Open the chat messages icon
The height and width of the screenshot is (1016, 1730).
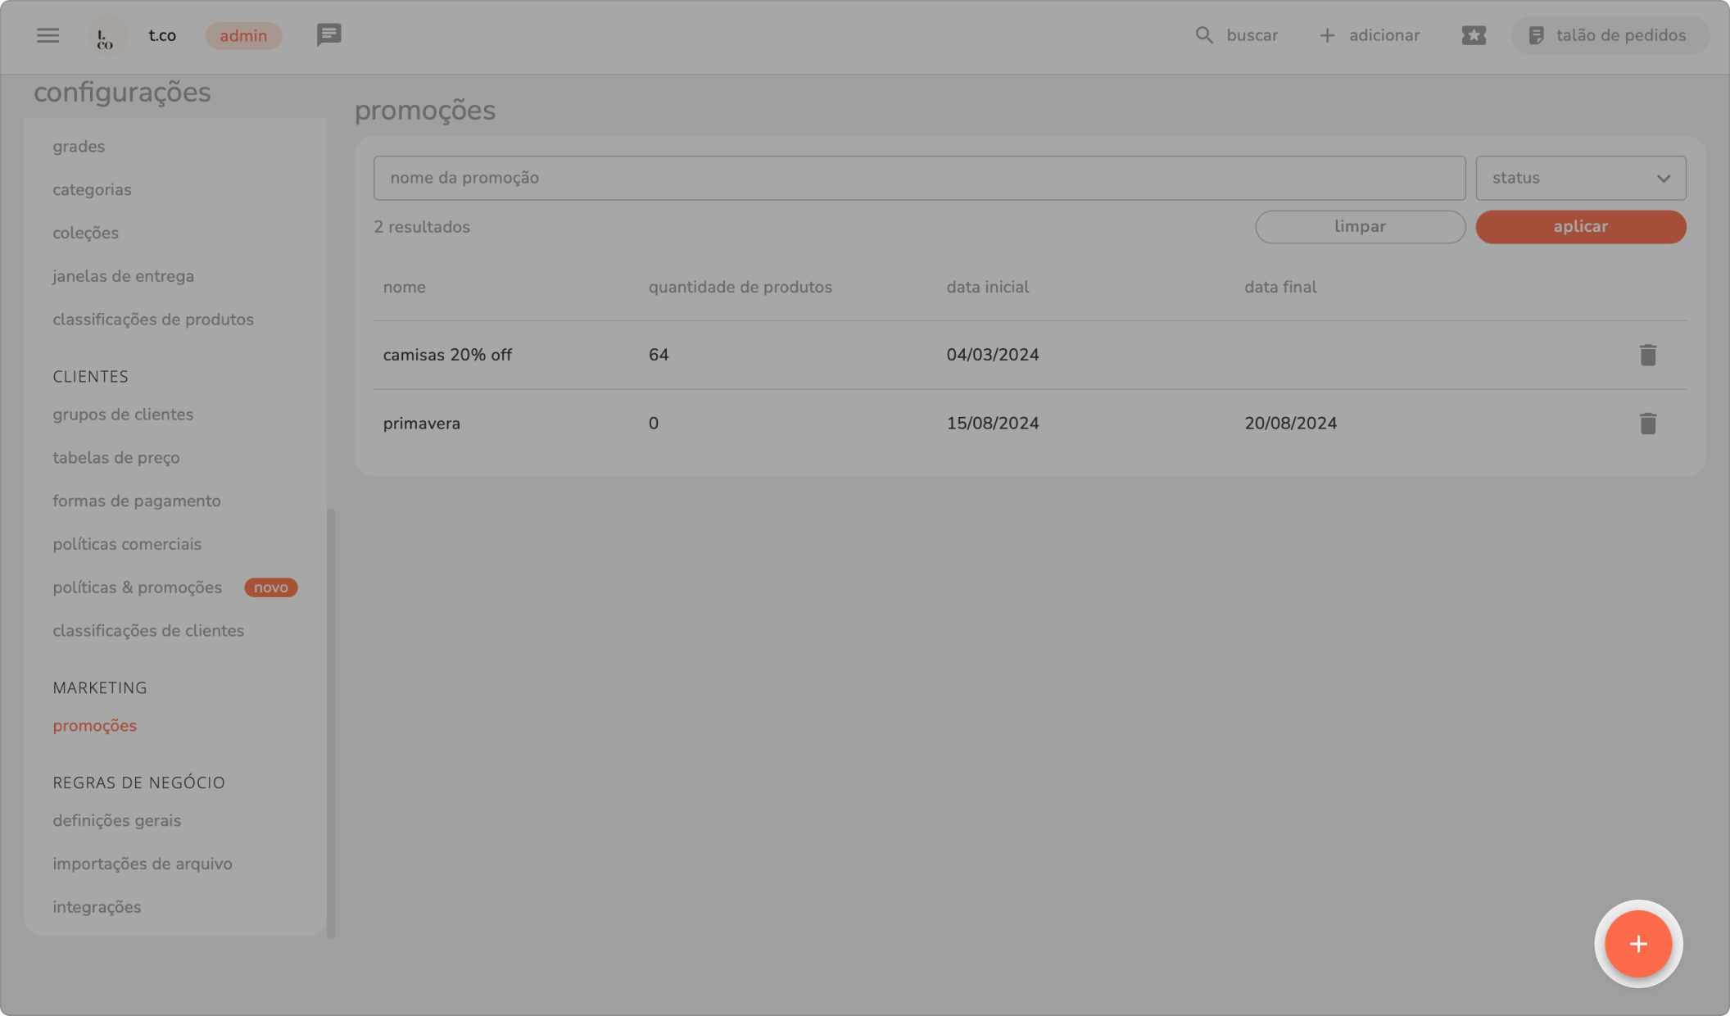328,35
